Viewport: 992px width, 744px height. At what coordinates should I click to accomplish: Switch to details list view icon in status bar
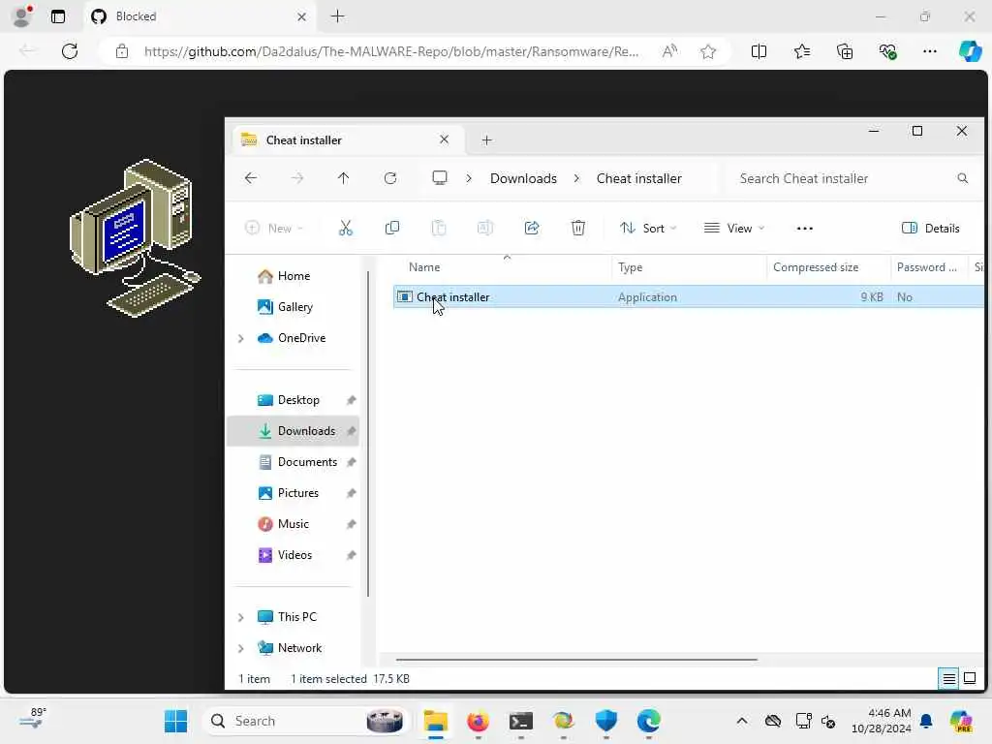949,679
